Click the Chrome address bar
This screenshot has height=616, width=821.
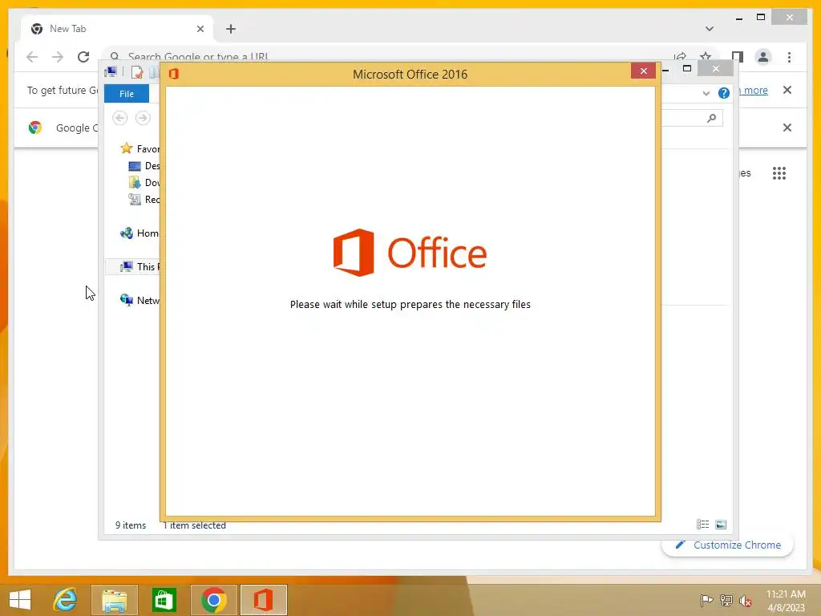387,56
